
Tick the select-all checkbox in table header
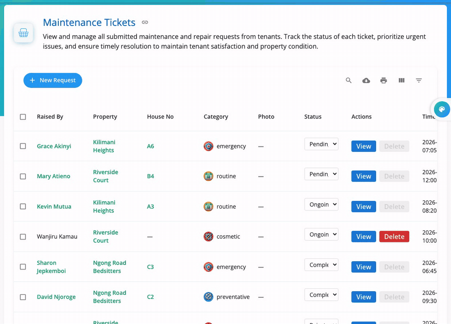coord(23,117)
